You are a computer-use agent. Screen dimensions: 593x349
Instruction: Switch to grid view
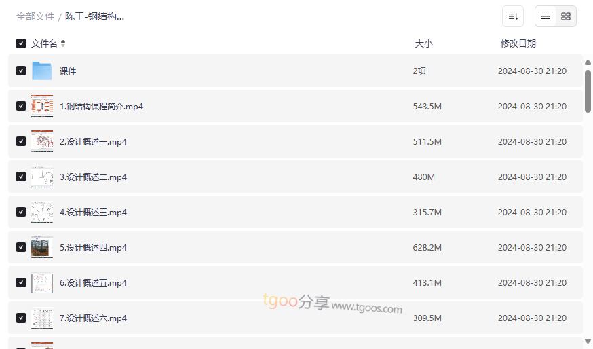(x=566, y=16)
